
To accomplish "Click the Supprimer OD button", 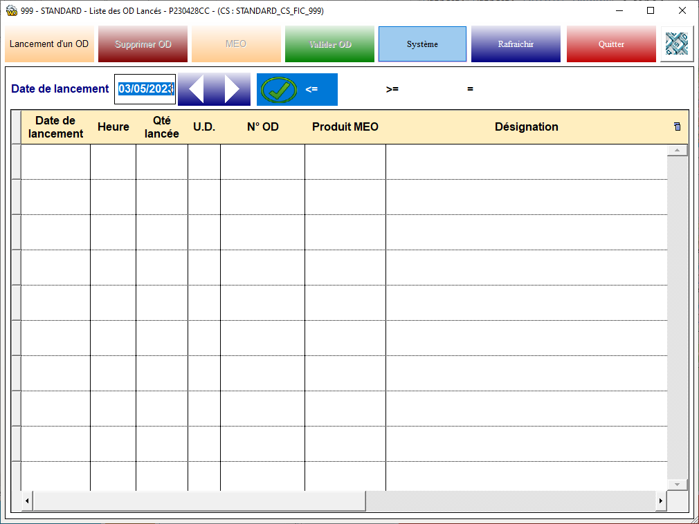I will 143,44.
